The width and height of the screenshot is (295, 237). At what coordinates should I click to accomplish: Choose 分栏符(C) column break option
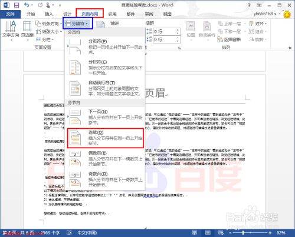click(x=105, y=68)
